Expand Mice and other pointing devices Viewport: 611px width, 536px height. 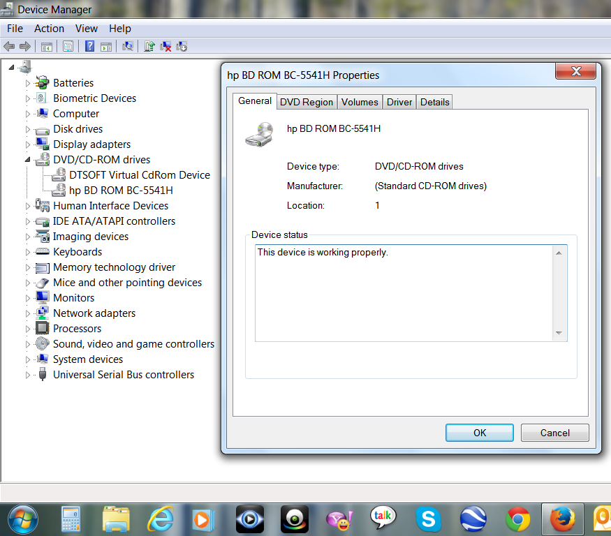pyautogui.click(x=28, y=283)
